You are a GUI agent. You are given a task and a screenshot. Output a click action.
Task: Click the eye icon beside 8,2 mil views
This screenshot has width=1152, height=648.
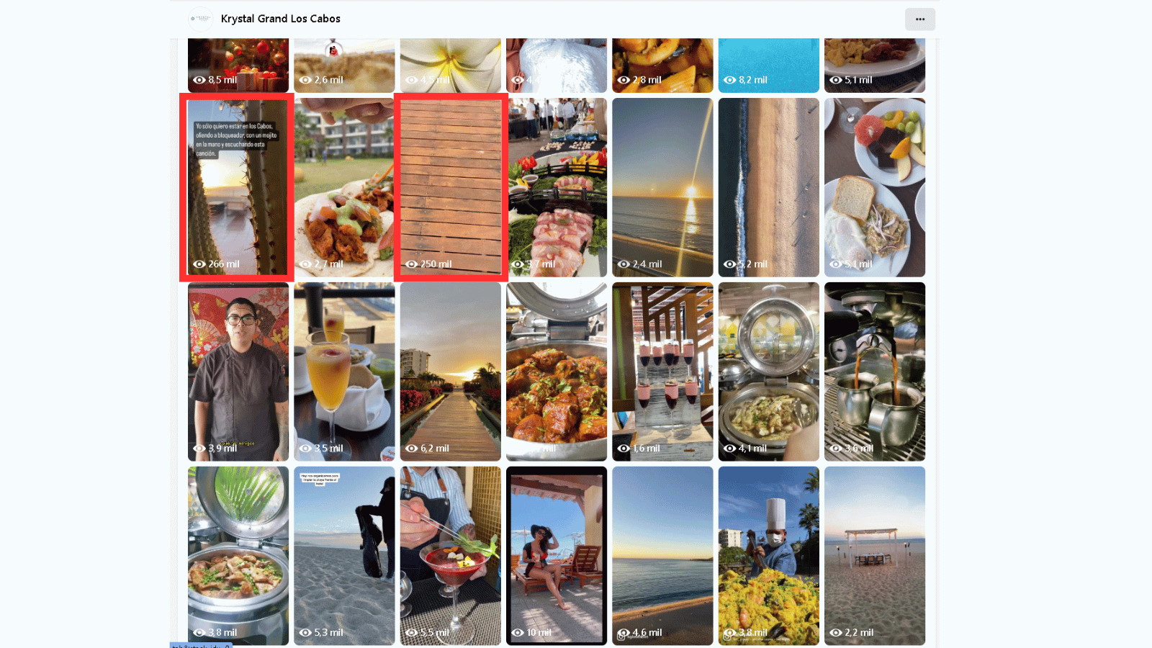(729, 80)
